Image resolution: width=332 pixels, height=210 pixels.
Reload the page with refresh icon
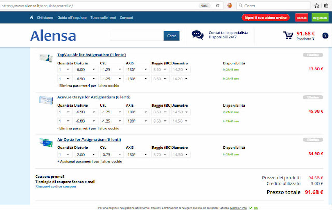point(218,6)
